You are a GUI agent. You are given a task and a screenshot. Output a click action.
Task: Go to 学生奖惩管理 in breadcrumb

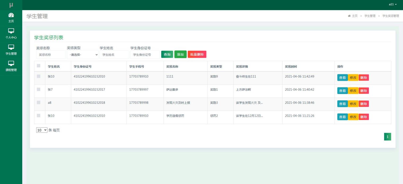(x=391, y=16)
